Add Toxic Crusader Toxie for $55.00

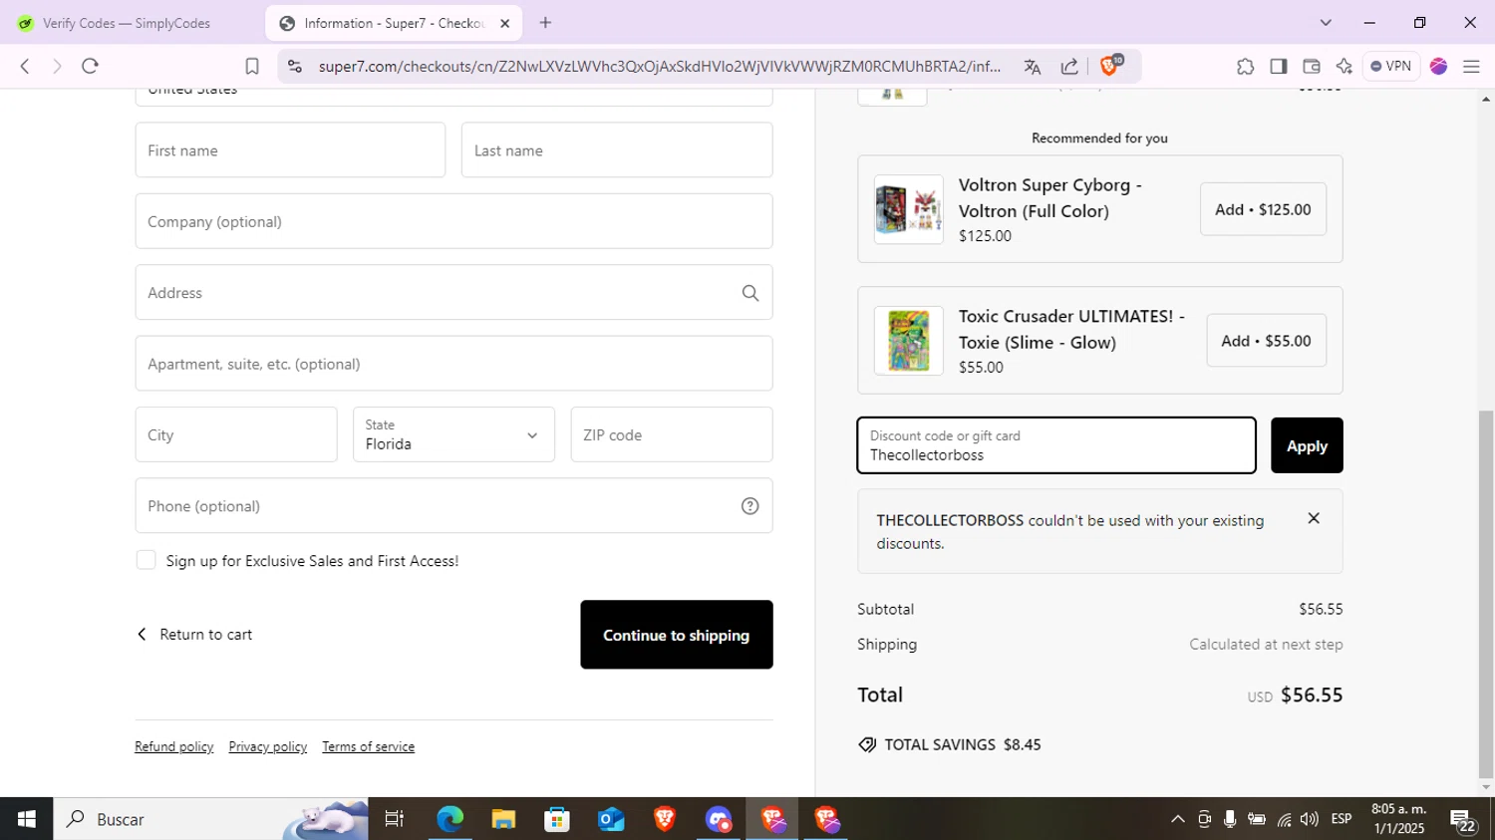tap(1266, 341)
